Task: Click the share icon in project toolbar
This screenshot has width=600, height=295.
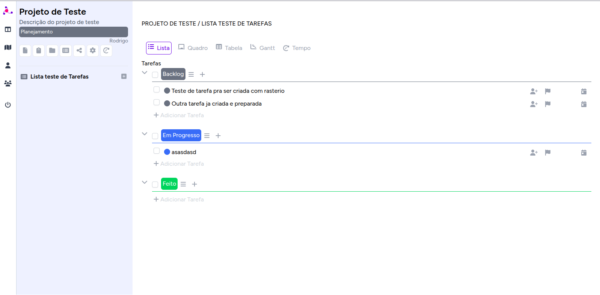Action: (x=79, y=50)
